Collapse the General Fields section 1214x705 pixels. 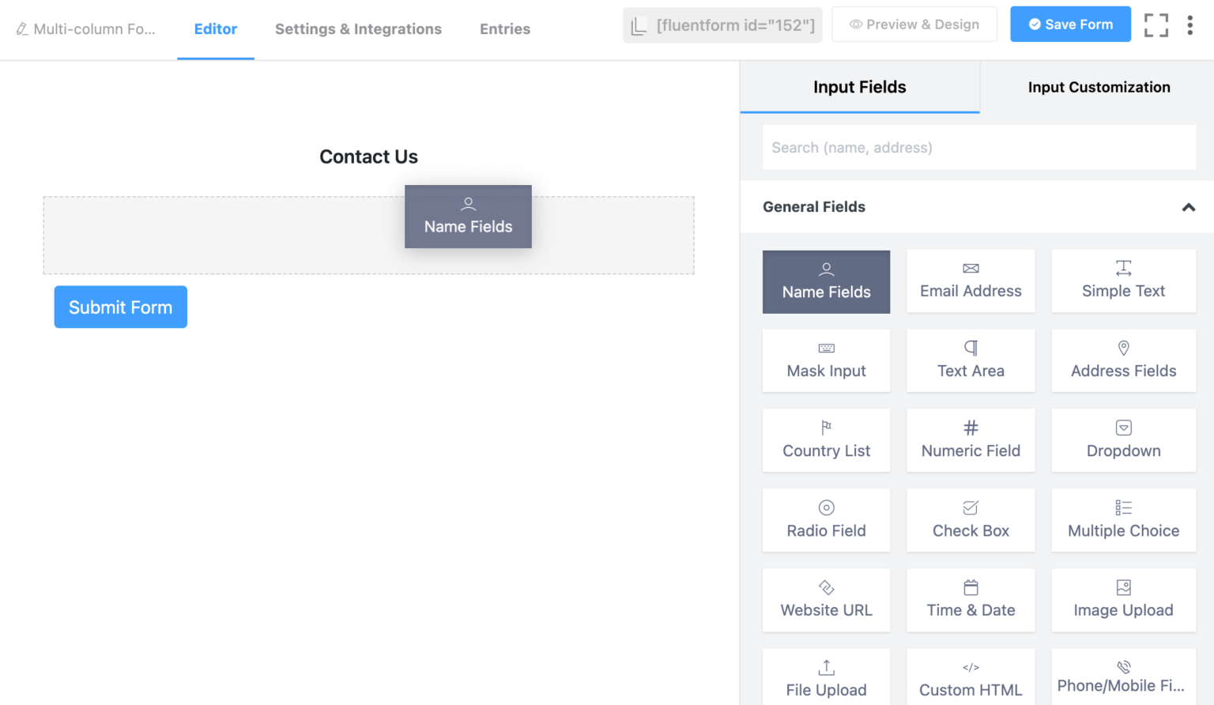pyautogui.click(x=1189, y=207)
